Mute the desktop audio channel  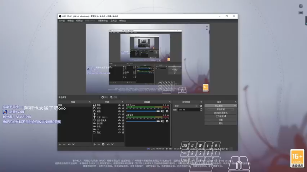click(x=162, y=121)
